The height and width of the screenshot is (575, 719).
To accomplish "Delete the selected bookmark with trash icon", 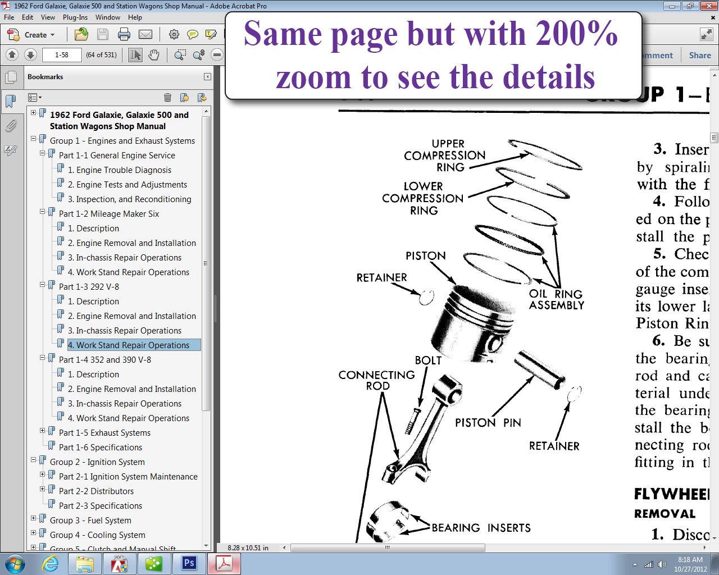I will (x=167, y=98).
